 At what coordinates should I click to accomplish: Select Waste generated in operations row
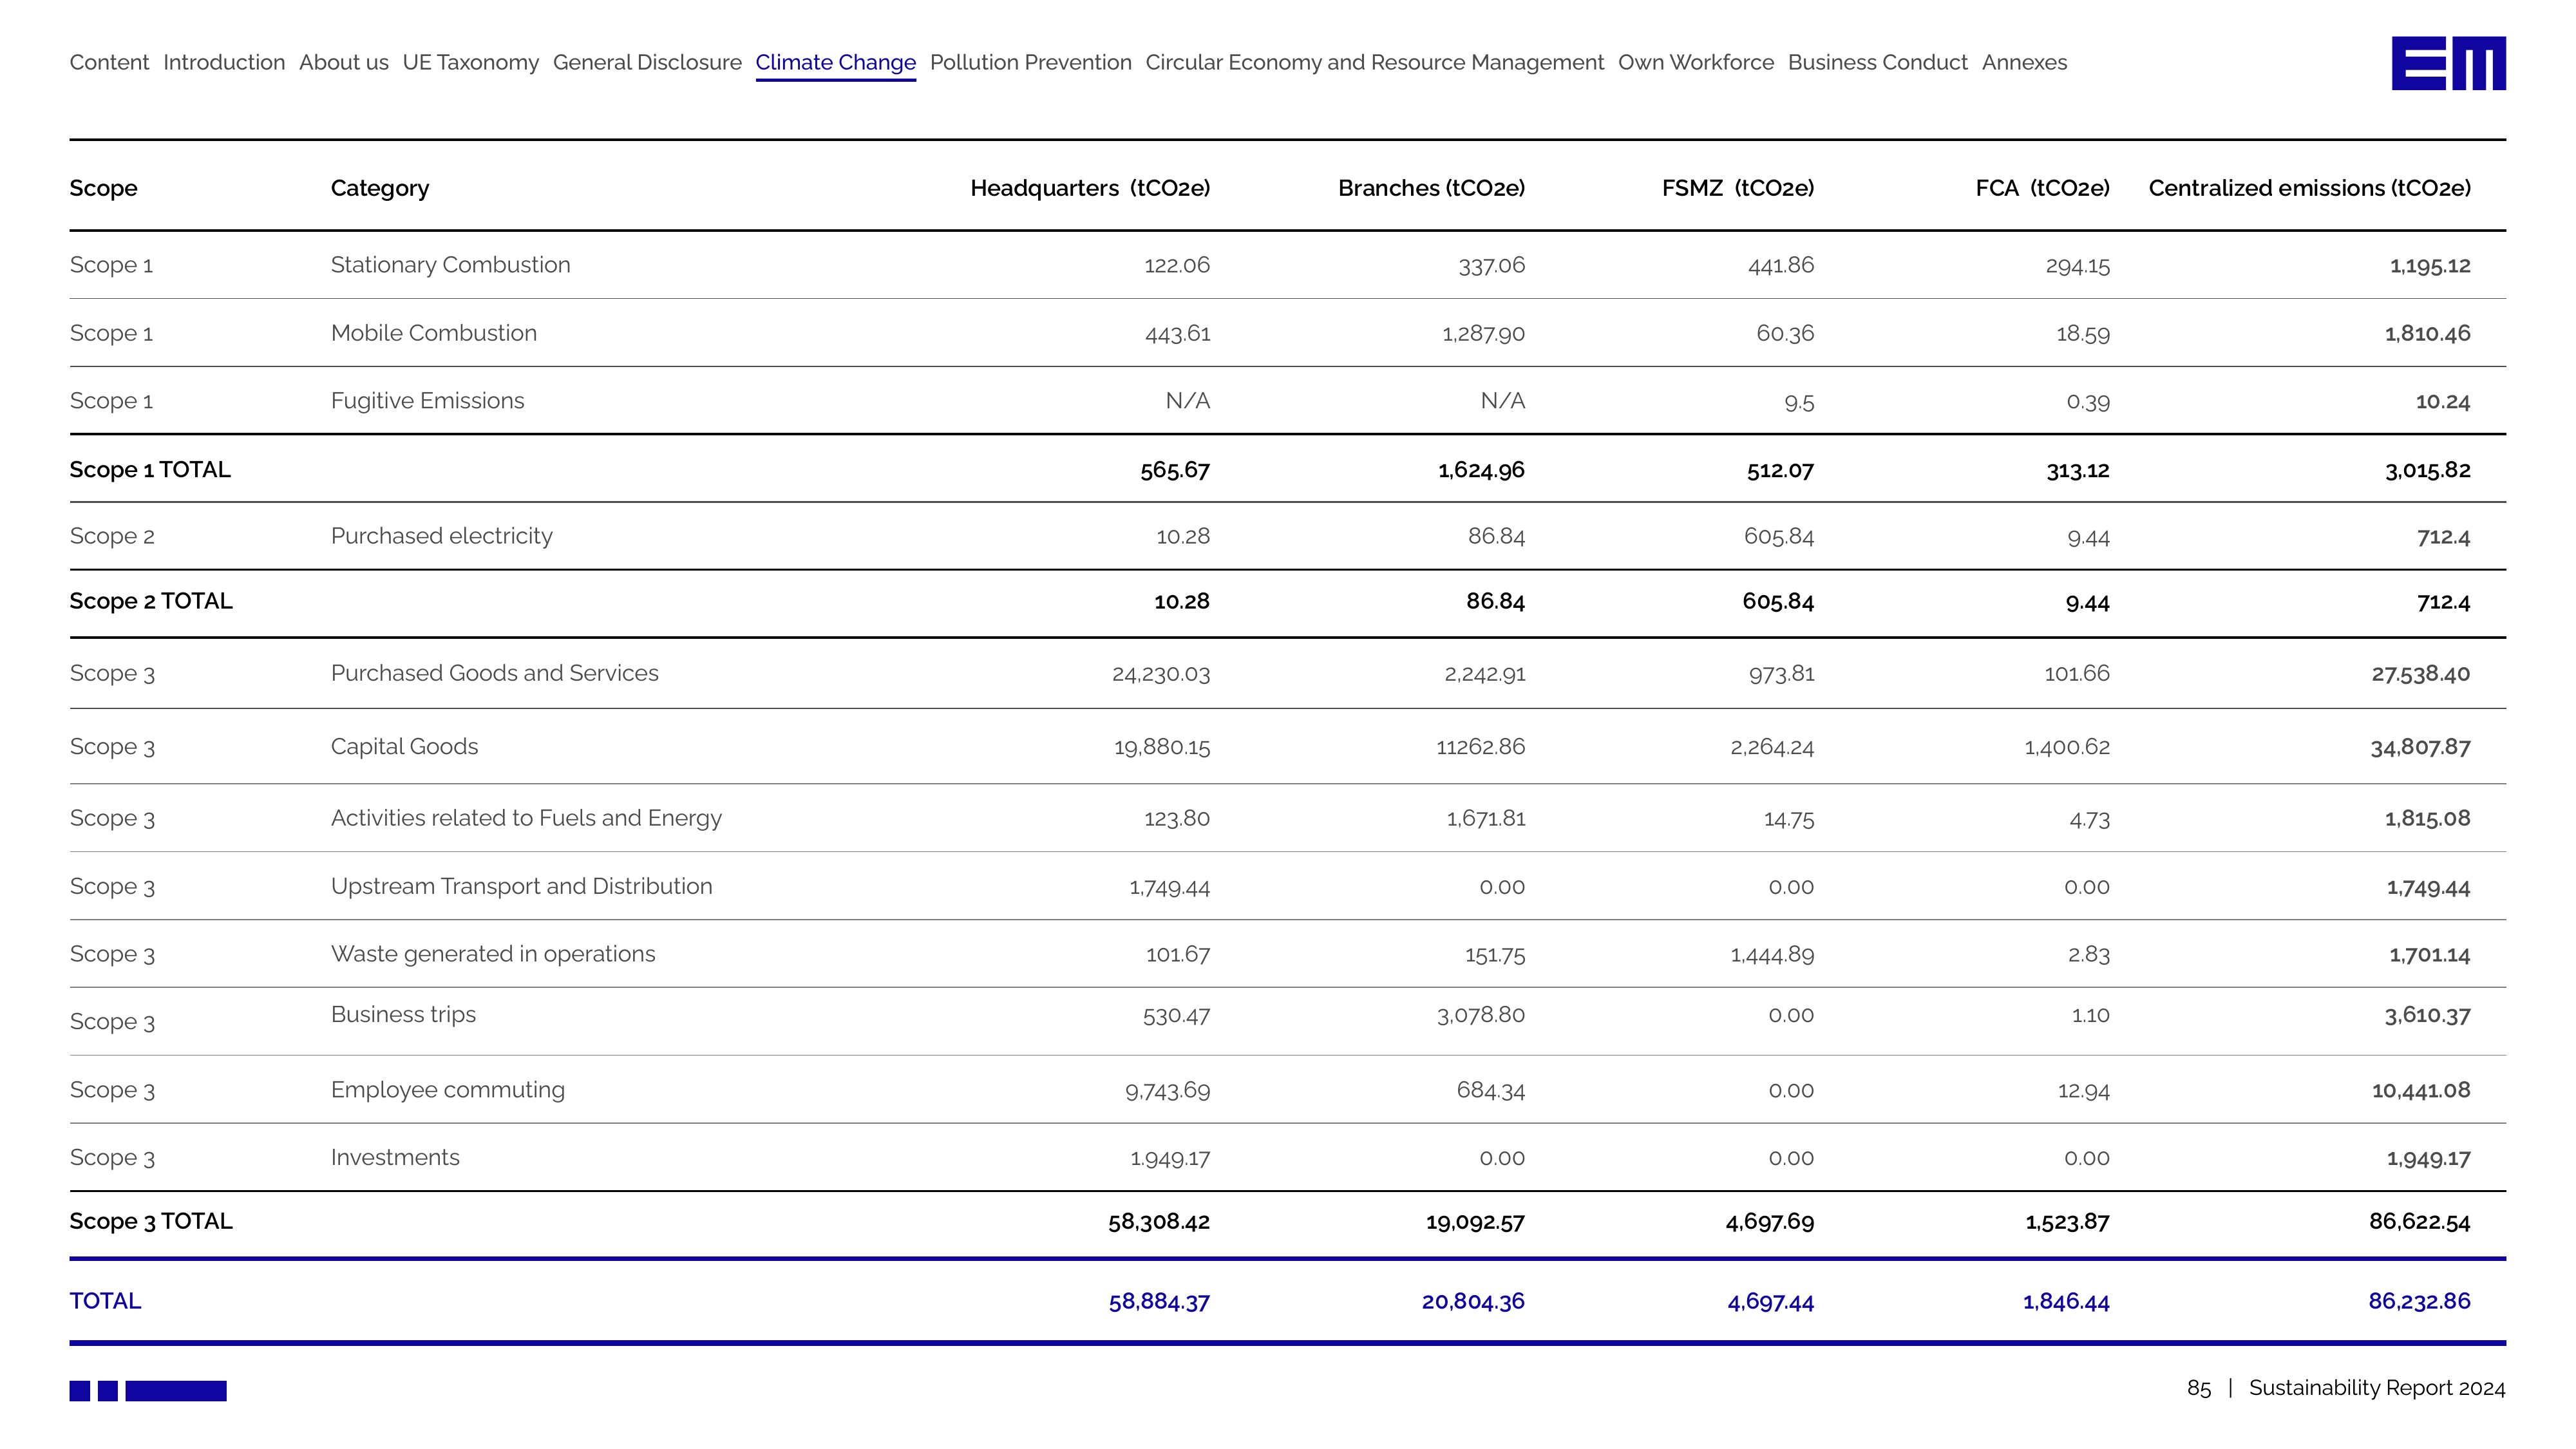pyautogui.click(x=493, y=954)
